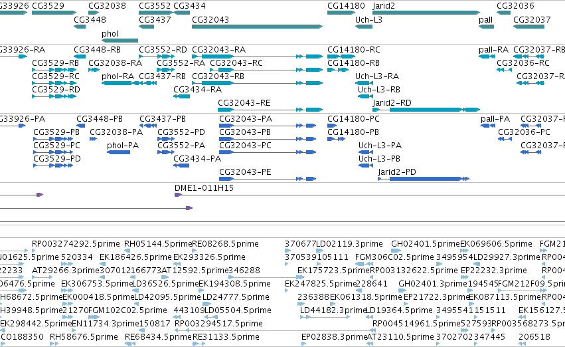Open transcript CG3529-RD label
The image size is (565, 347).
point(56,90)
